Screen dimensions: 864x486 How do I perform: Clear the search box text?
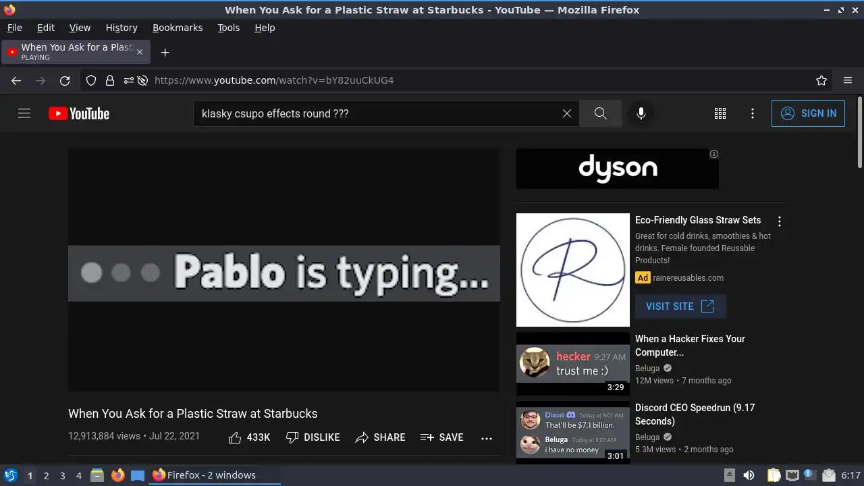[x=567, y=113]
